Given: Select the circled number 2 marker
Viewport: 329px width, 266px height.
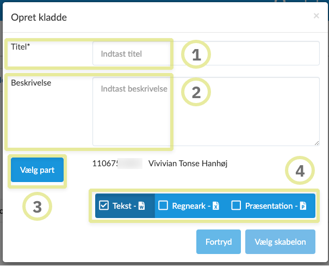Looking at the screenshot, I should click(196, 92).
